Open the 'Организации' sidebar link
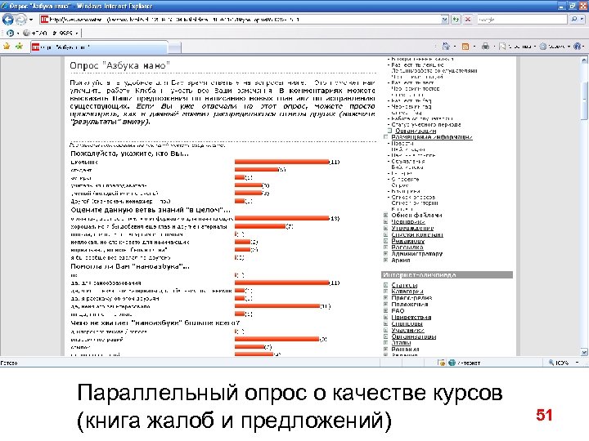The width and height of the screenshot is (589, 441). (416, 131)
